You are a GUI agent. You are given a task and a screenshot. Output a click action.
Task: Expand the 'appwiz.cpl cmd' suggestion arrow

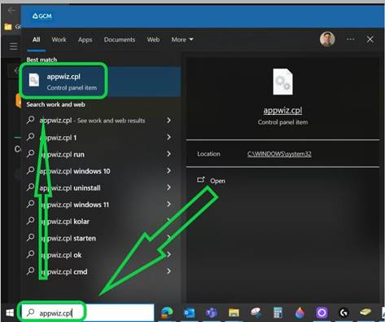coord(168,271)
